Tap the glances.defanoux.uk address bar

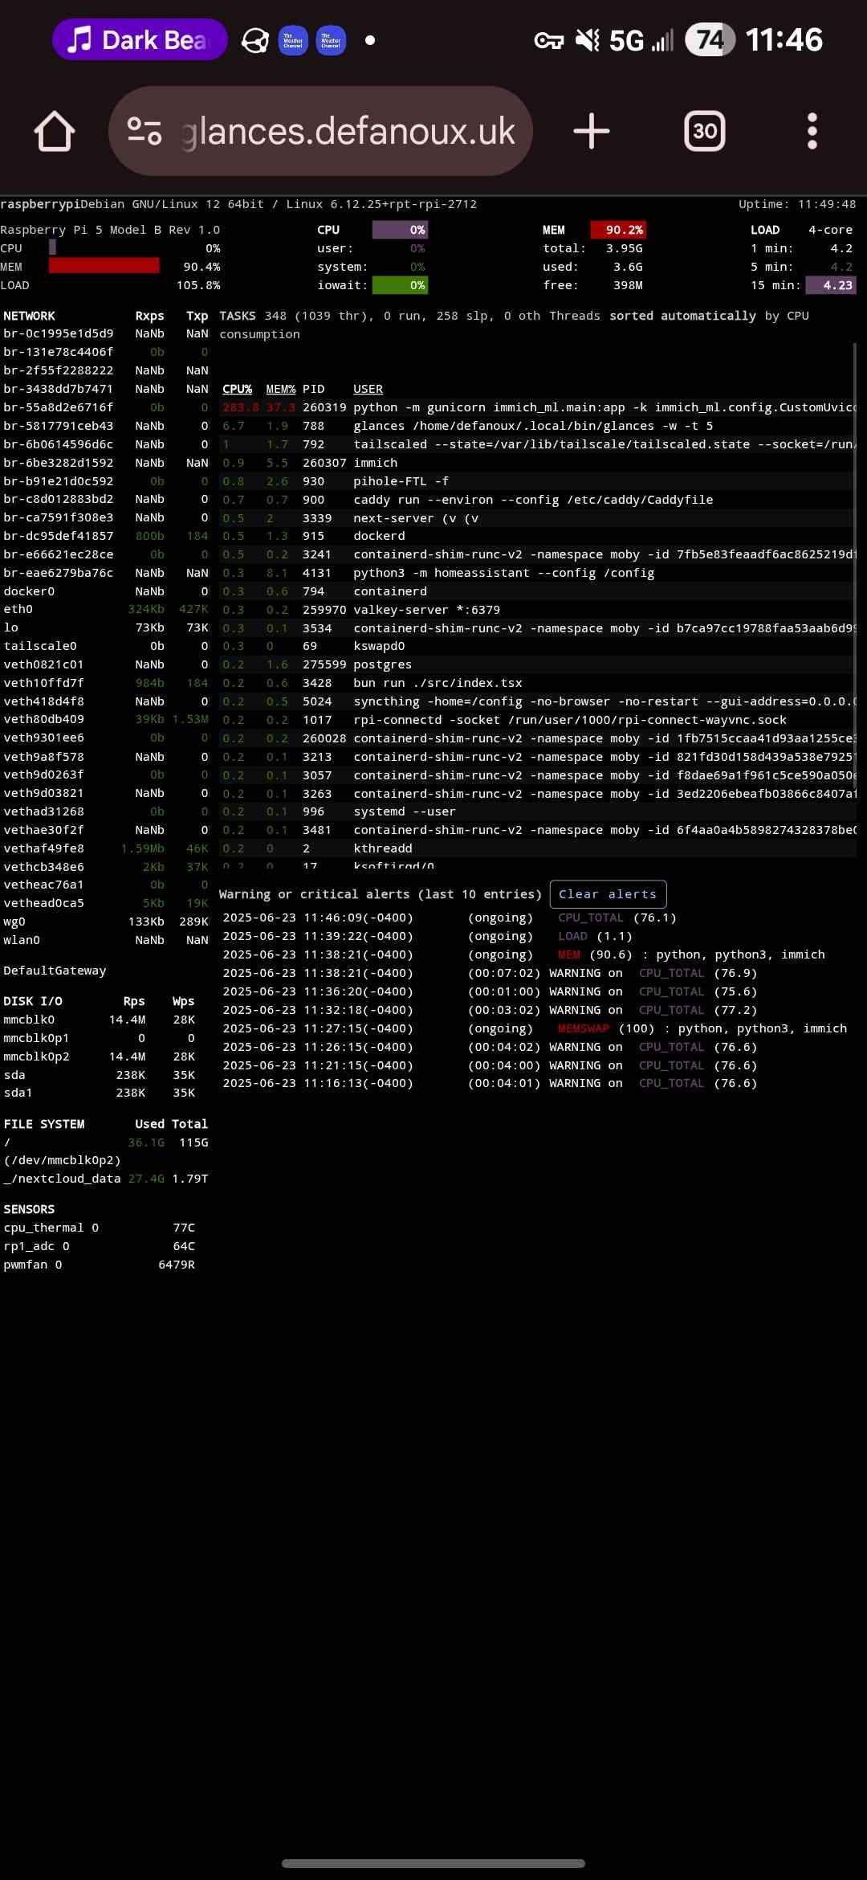click(x=321, y=131)
